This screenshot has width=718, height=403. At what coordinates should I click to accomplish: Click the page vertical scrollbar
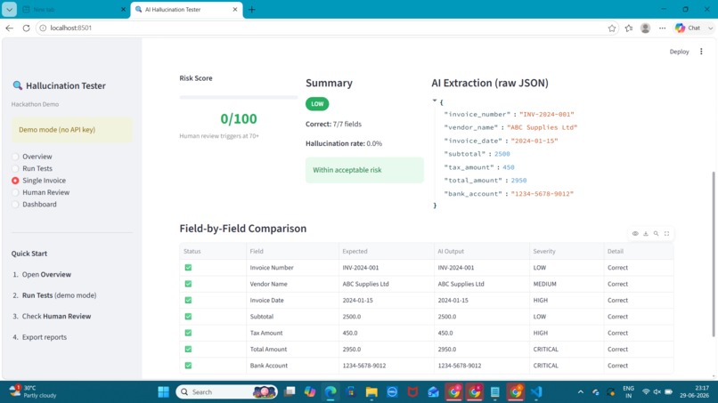coord(714,254)
